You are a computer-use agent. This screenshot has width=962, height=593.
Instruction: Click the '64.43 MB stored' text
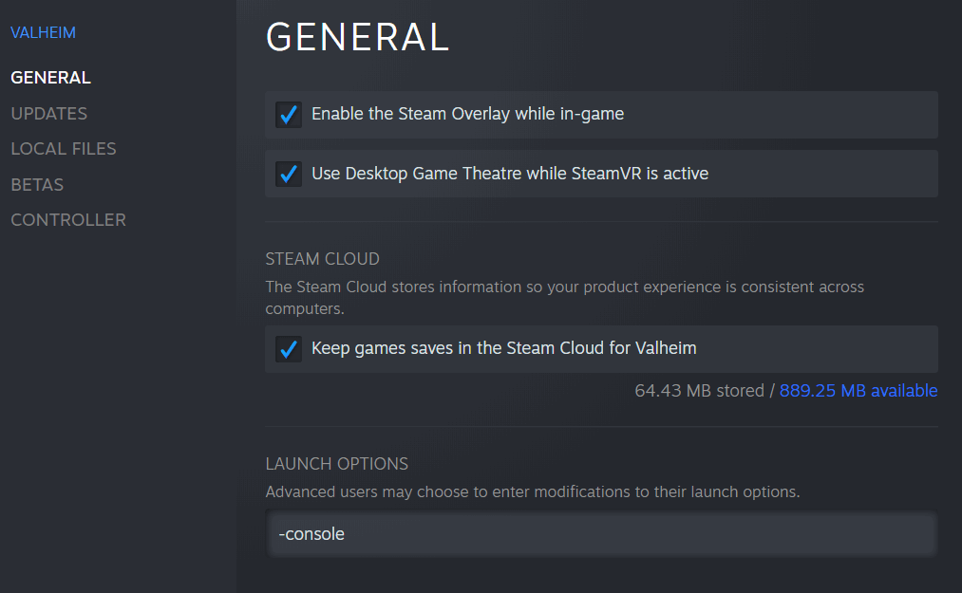pyautogui.click(x=699, y=391)
